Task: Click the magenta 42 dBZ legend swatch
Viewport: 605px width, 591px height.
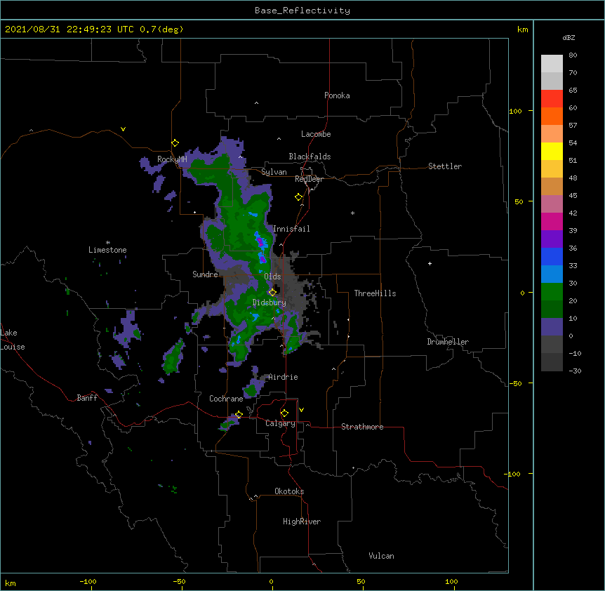Action: click(x=552, y=221)
